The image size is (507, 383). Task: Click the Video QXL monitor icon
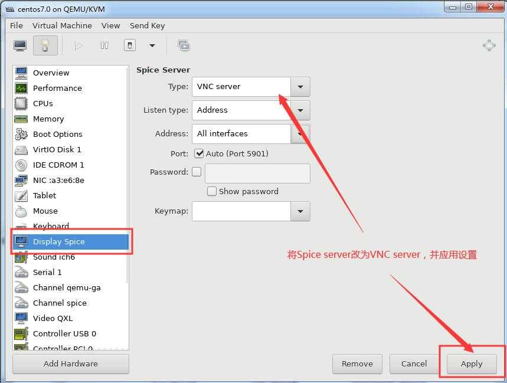pos(21,318)
